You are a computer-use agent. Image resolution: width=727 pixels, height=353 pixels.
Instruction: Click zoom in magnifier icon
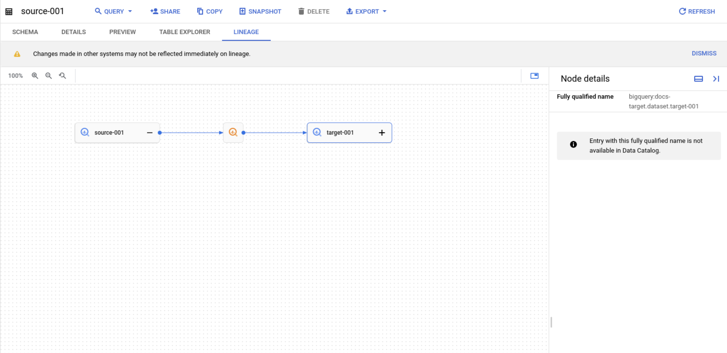(x=36, y=76)
